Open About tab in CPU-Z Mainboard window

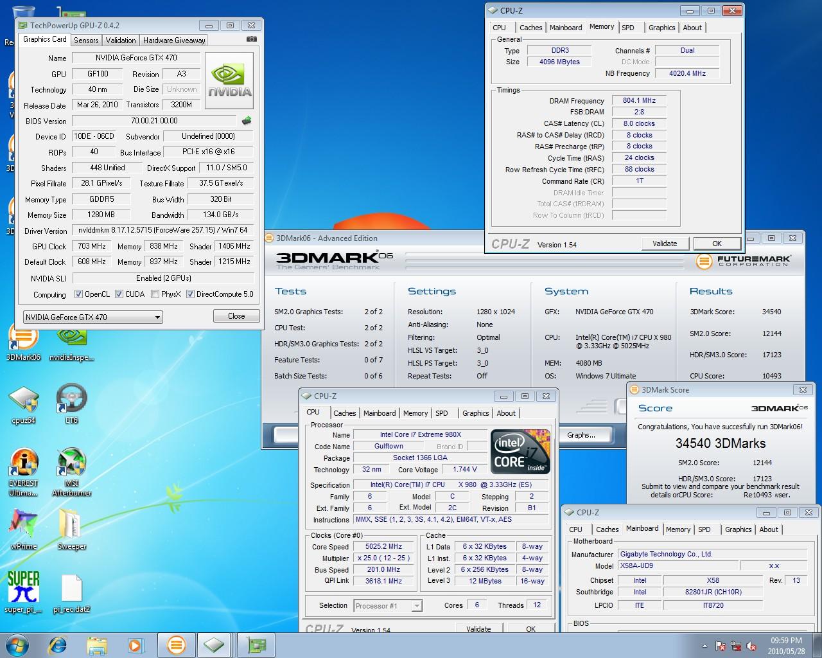tap(769, 529)
